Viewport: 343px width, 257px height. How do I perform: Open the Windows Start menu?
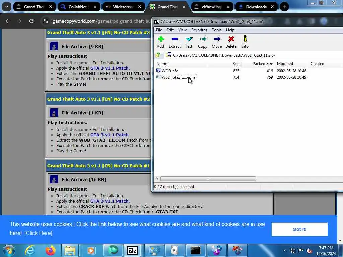pyautogui.click(x=9, y=250)
